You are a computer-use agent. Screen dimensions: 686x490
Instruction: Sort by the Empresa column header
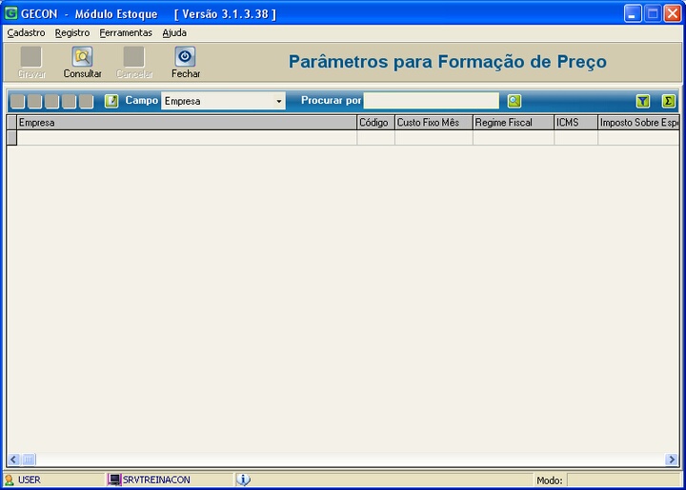pos(187,123)
